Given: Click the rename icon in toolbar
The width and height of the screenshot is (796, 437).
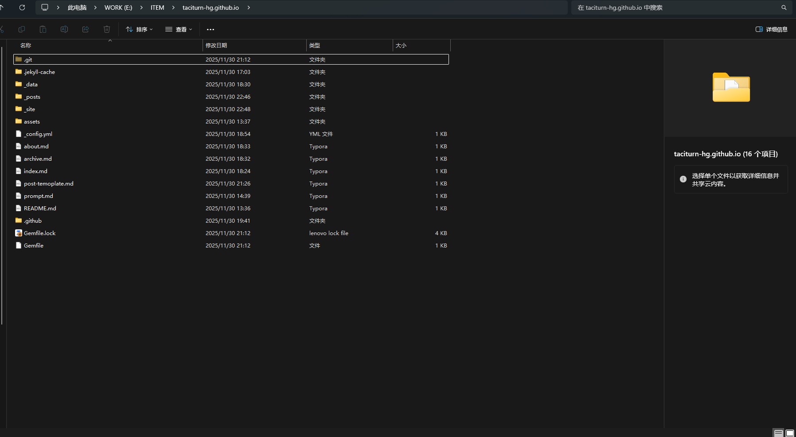Looking at the screenshot, I should [x=64, y=29].
